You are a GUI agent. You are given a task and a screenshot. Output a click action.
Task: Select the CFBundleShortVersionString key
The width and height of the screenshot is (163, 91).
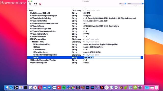coord(43,31)
